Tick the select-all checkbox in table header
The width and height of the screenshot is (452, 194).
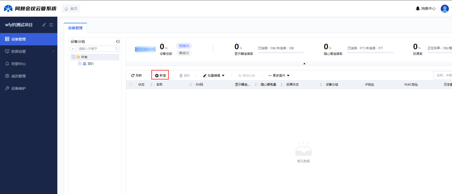coord(131,85)
